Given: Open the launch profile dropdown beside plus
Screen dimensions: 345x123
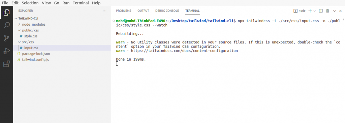Looking at the screenshot, I should coord(315,11).
